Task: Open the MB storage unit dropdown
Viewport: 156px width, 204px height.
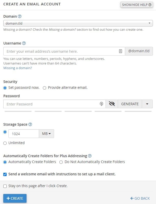Action: [46, 134]
